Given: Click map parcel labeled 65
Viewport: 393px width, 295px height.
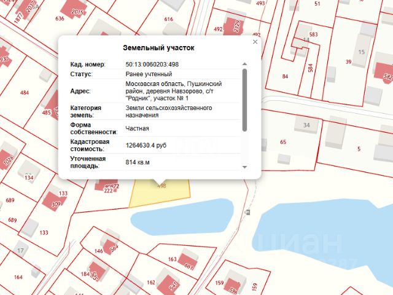Looking at the screenshot, I should [x=283, y=142].
